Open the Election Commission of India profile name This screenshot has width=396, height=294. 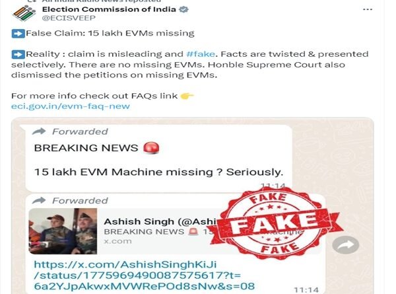tap(109, 9)
